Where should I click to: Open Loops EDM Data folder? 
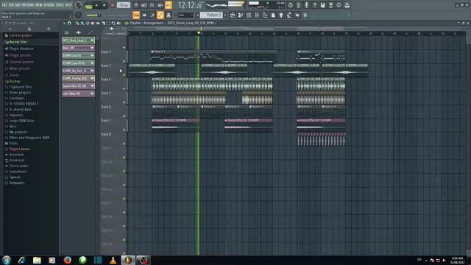21,121
